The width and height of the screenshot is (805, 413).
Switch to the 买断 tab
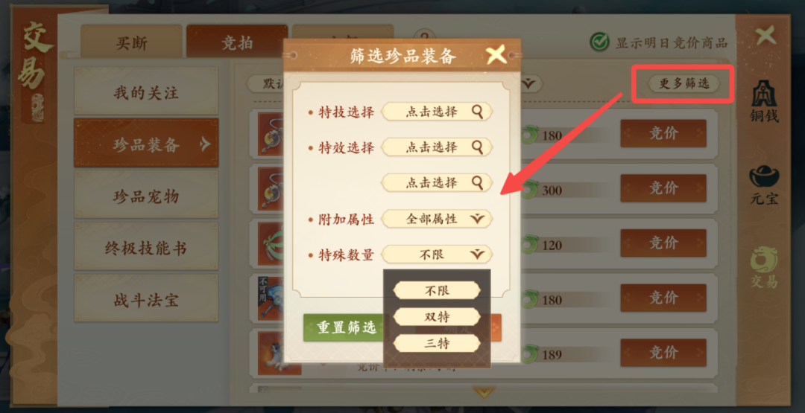(132, 42)
